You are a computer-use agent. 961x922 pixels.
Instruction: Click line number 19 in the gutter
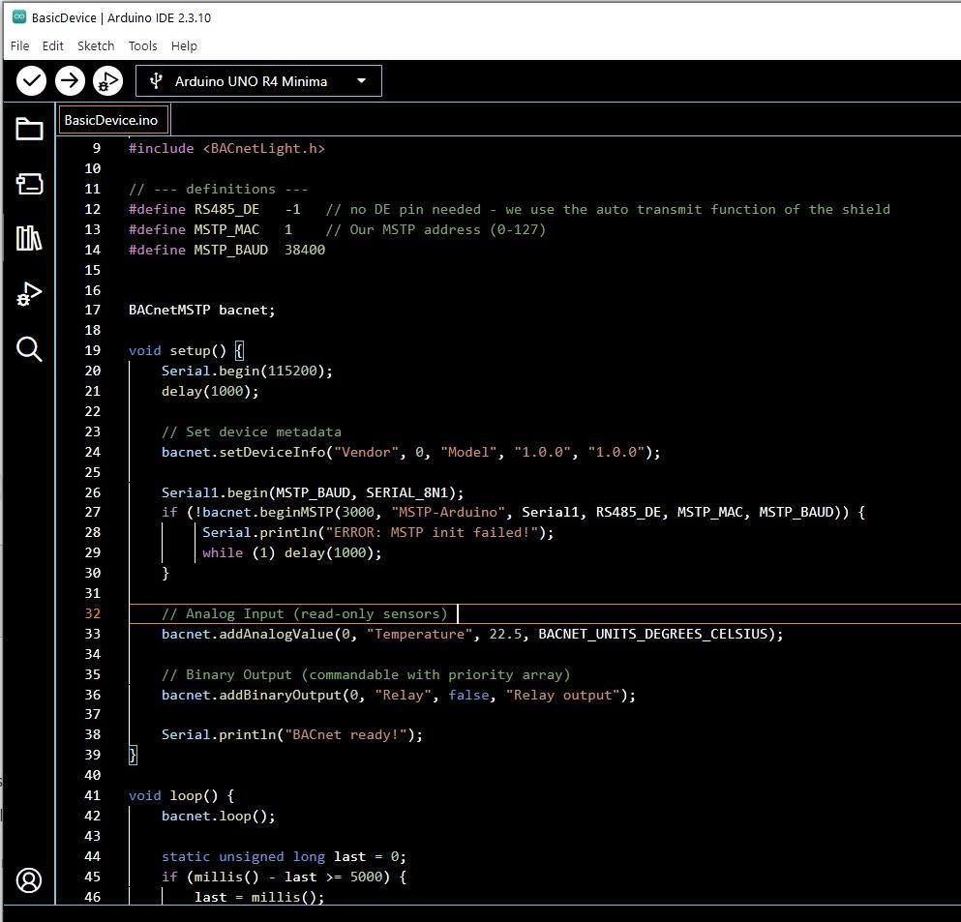tap(93, 350)
